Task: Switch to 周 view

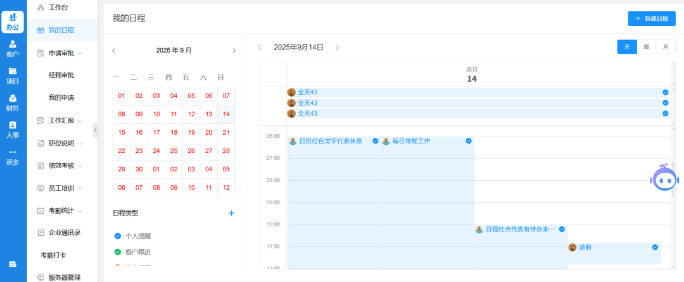Action: [647, 47]
